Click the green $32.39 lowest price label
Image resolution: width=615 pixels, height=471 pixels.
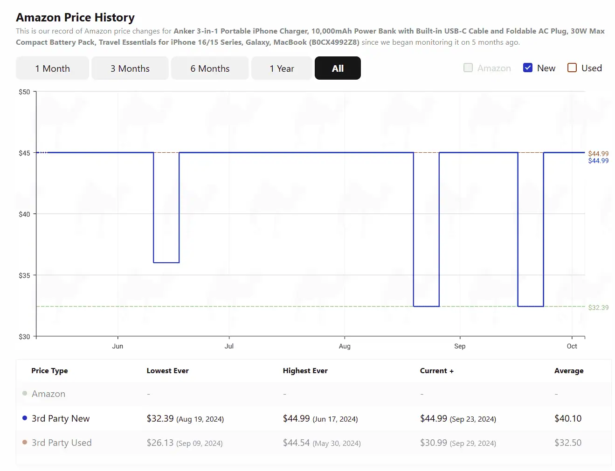point(598,307)
